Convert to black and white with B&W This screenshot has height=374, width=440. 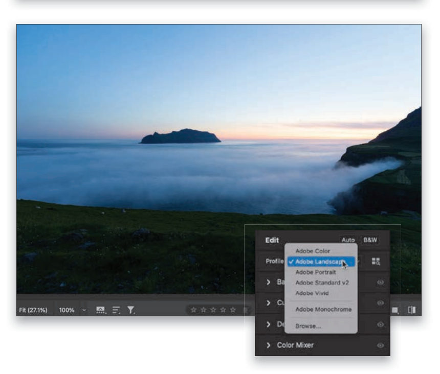(370, 240)
